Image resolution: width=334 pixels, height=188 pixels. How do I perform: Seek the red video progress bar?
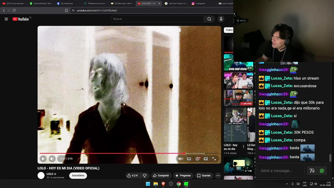tap(129, 154)
